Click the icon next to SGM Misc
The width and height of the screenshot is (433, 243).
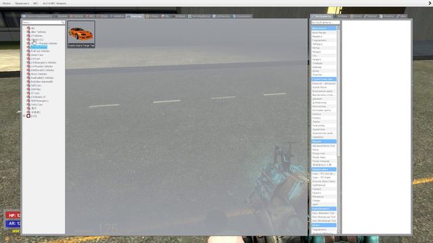pyautogui.click(x=28, y=89)
